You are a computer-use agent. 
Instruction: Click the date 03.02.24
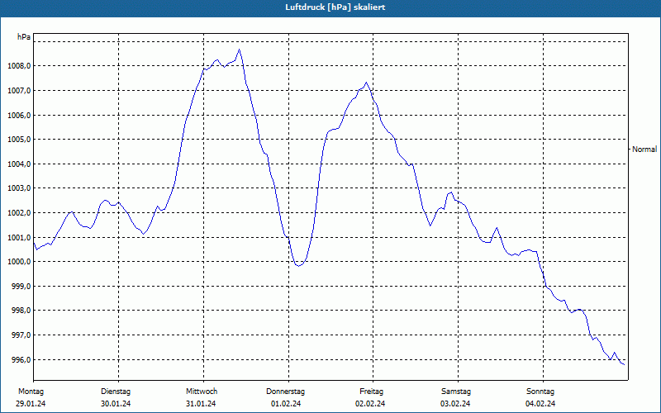click(456, 404)
